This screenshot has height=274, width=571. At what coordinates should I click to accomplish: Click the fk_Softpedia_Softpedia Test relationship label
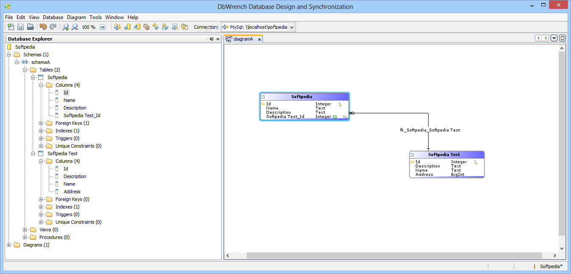coord(430,130)
